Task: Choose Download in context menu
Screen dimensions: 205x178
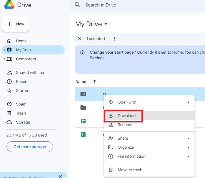Action: point(149,116)
